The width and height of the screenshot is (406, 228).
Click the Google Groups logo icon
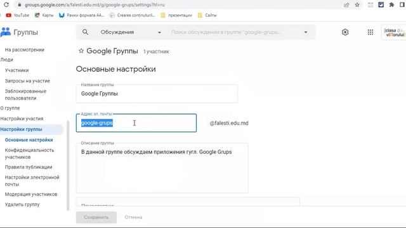[x=6, y=32]
